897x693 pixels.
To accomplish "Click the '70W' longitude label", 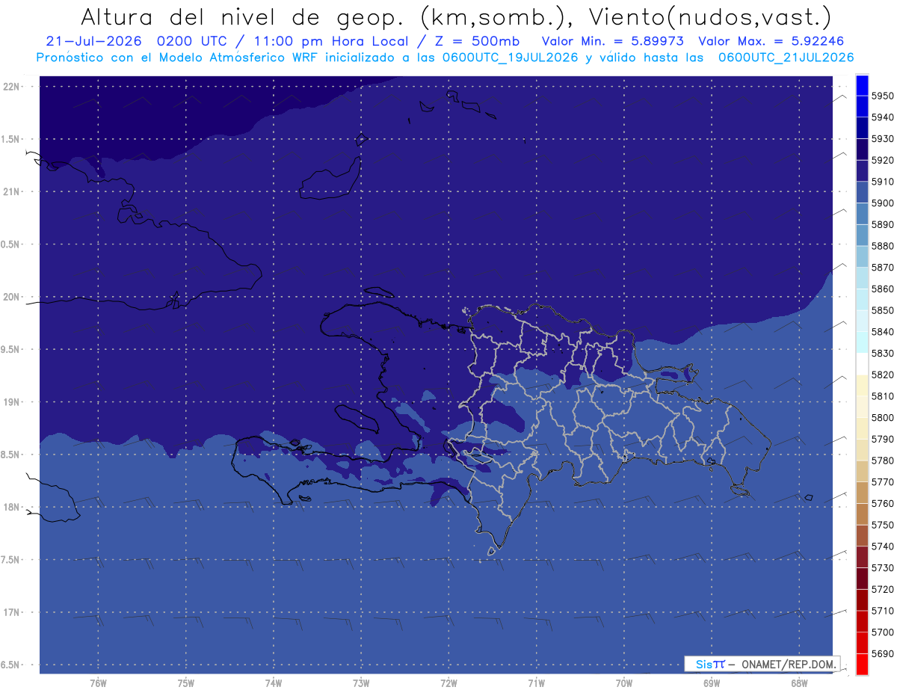I will tap(624, 683).
